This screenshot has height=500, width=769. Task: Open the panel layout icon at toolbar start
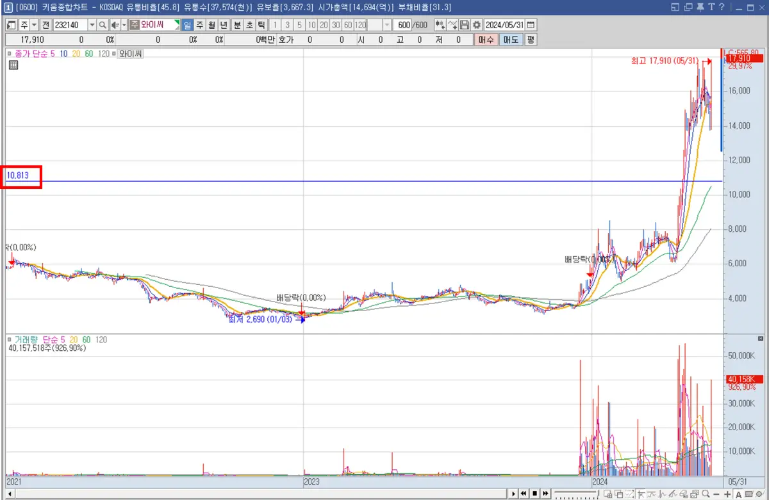tap(12, 25)
